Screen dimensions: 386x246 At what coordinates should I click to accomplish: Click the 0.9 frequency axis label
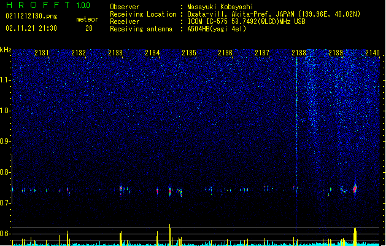[x=6, y=141]
